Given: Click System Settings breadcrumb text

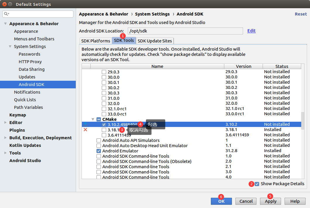Looking at the screenshot, I should (152, 14).
